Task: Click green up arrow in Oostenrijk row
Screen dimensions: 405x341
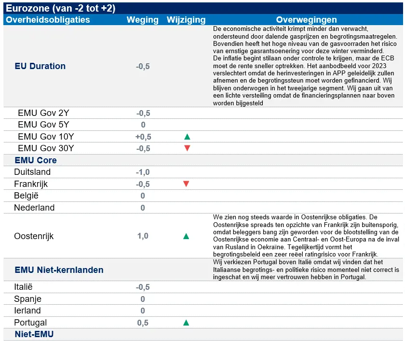Action: (x=186, y=236)
